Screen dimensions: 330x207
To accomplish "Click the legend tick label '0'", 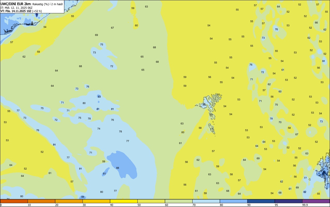I will [x=1, y=205].
